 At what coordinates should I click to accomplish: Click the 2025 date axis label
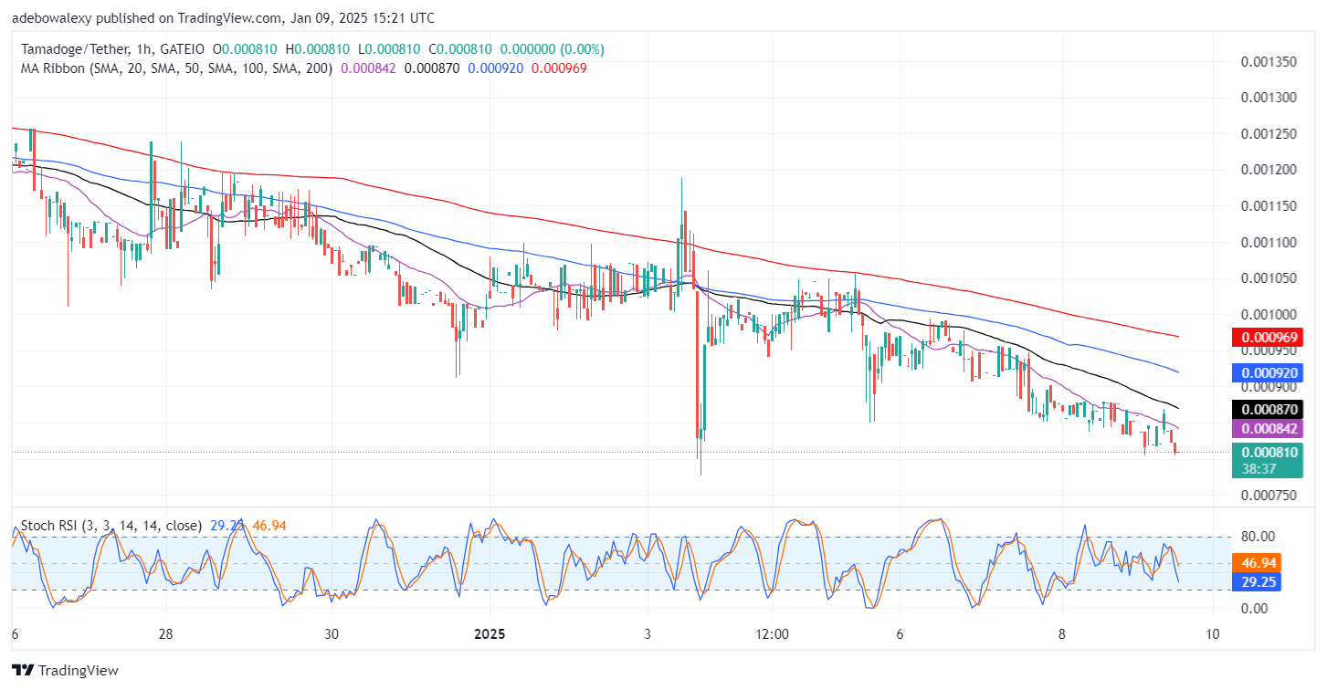(489, 634)
